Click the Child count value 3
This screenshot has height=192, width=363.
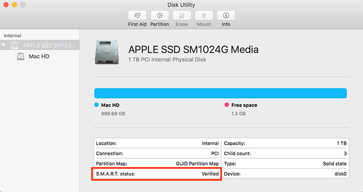(345, 153)
